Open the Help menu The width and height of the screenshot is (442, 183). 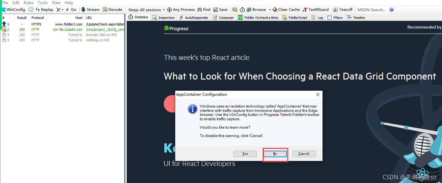tap(69, 2)
